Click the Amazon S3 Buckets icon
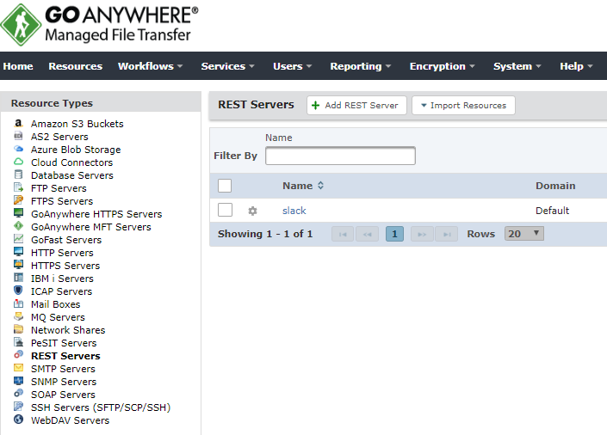607x435 pixels. click(18, 123)
